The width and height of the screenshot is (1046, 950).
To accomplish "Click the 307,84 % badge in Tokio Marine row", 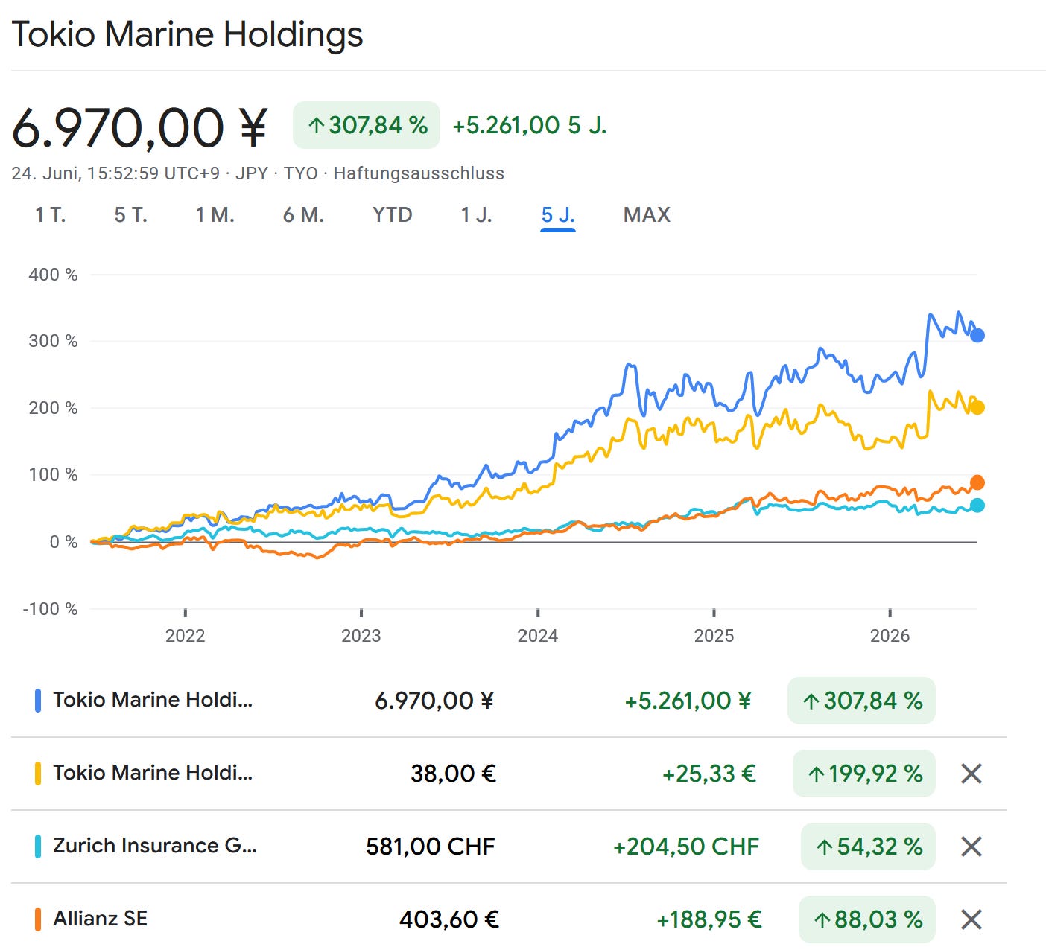I will [861, 701].
